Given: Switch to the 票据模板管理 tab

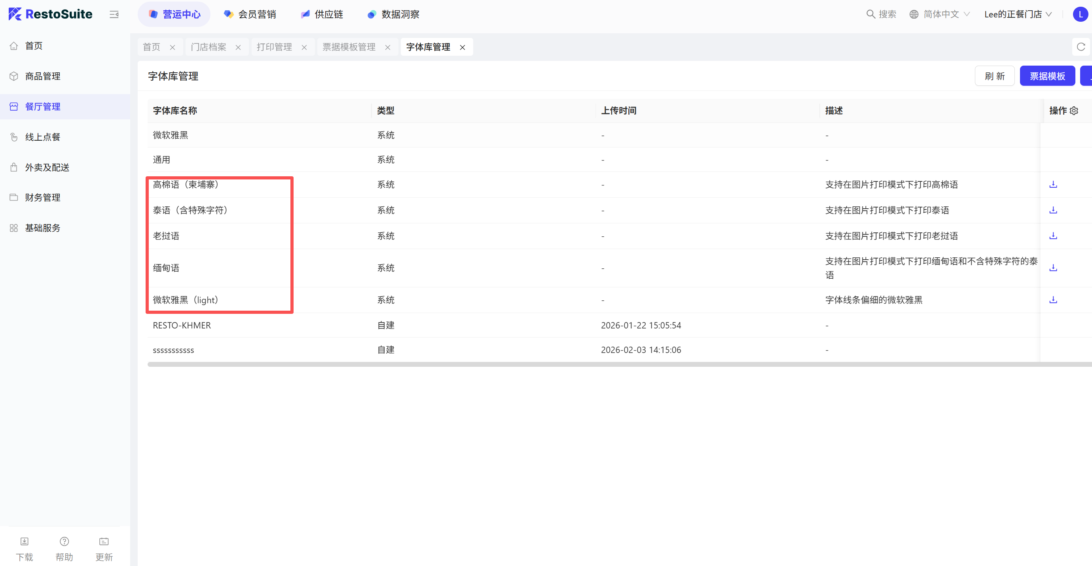Looking at the screenshot, I should 349,47.
